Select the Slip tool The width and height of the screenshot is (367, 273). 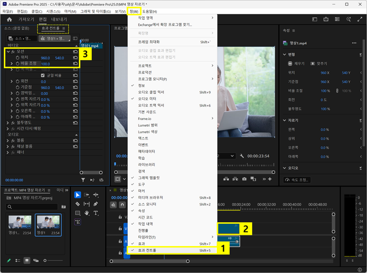(87, 204)
